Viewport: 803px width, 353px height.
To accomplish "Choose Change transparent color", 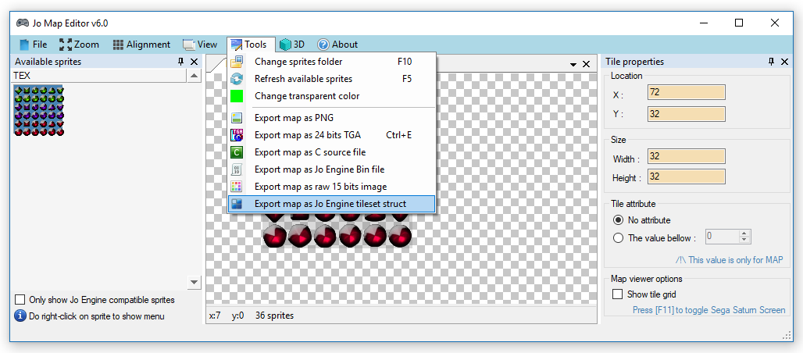I will coord(331,96).
